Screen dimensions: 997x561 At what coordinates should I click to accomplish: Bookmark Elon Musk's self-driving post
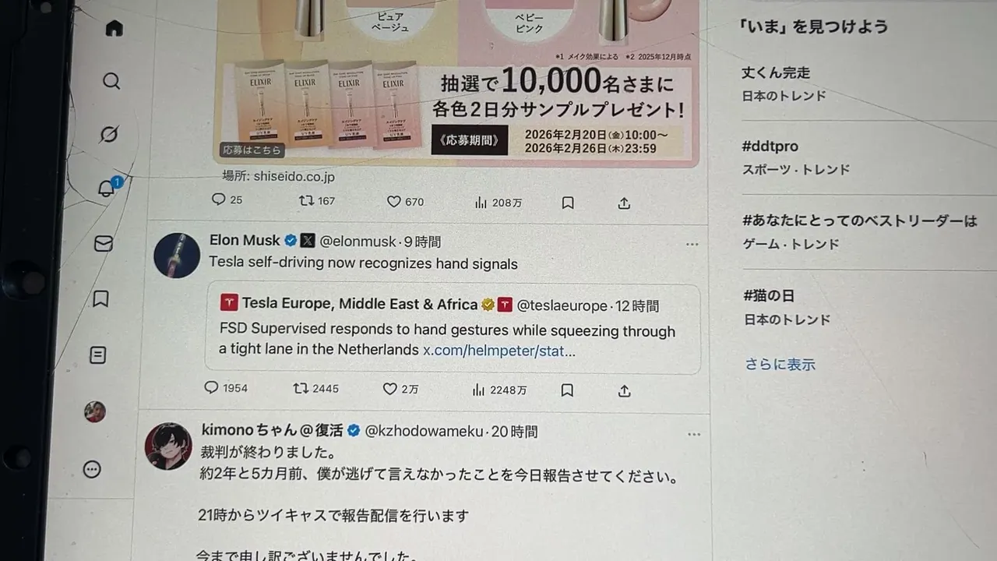click(567, 390)
